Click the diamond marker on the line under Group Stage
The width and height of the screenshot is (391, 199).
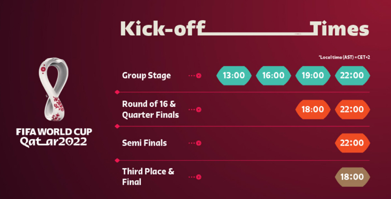117,92
